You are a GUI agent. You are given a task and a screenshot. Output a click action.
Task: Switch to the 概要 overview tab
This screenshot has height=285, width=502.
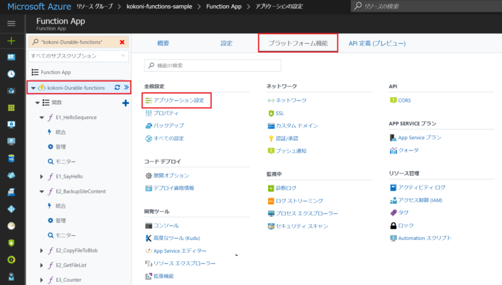coord(163,43)
